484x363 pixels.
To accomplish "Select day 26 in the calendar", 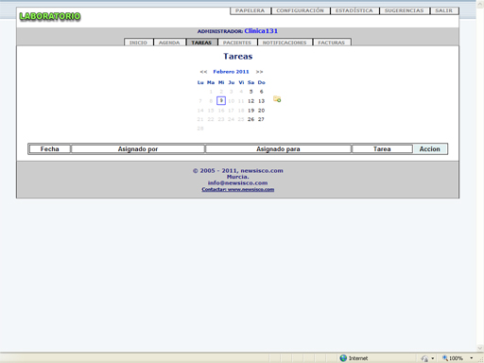I will point(251,119).
